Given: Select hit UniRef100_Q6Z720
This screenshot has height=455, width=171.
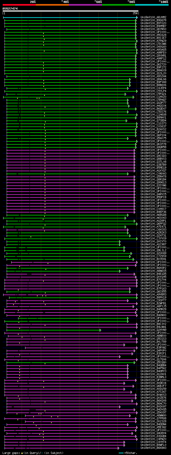Looking at the screenshot, I should 153,65.
